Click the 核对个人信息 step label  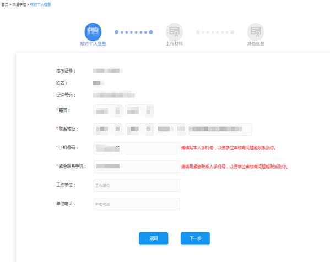pyautogui.click(x=93, y=43)
